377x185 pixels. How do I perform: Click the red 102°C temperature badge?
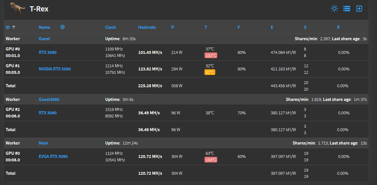tap(211, 55)
